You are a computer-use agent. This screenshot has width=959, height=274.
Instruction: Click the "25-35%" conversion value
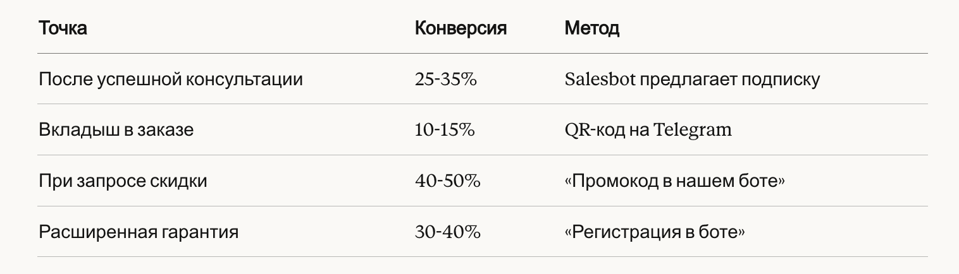(446, 80)
